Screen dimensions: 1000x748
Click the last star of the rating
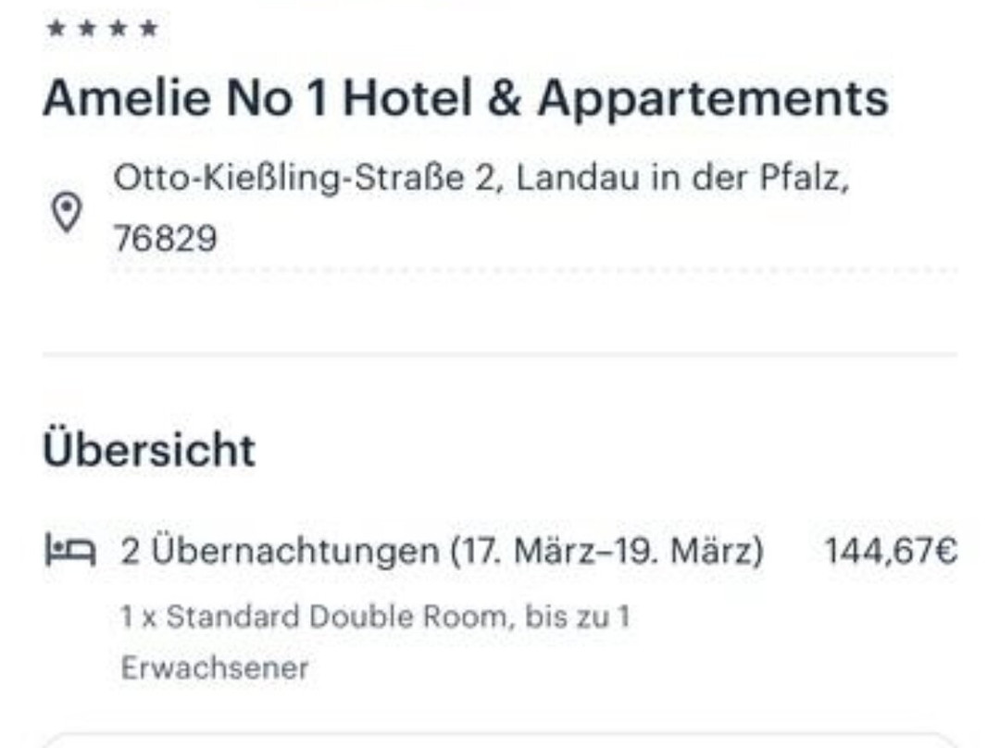[x=148, y=29]
